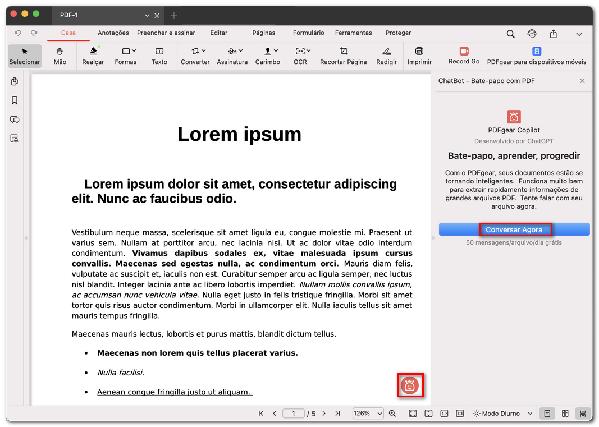Click the Conversar Agora button
Screen dimensions: 599x427
pos(515,229)
